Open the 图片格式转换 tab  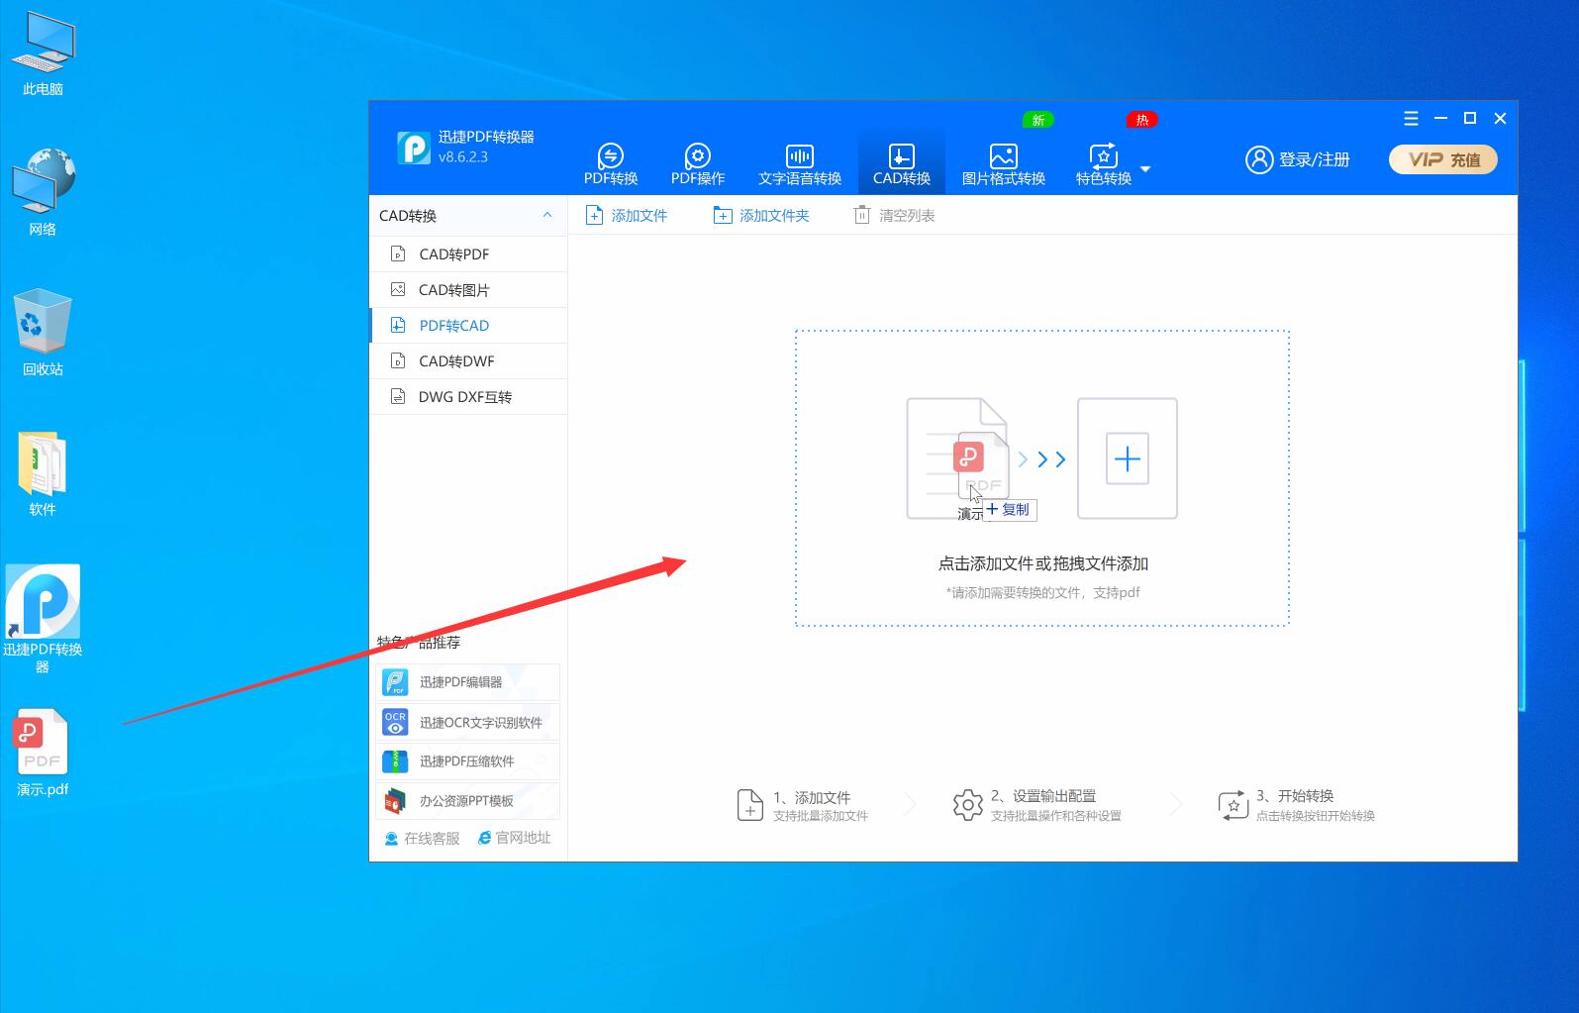click(x=1004, y=164)
